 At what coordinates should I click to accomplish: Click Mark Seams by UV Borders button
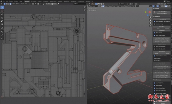(162, 38)
